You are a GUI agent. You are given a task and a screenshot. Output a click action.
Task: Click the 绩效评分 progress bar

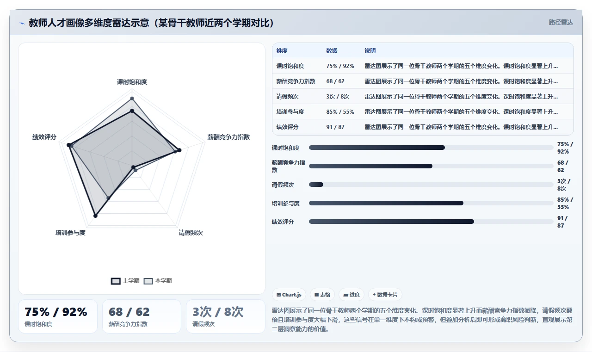click(431, 222)
